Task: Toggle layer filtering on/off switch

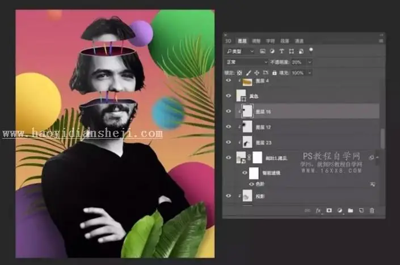Action: (311, 50)
